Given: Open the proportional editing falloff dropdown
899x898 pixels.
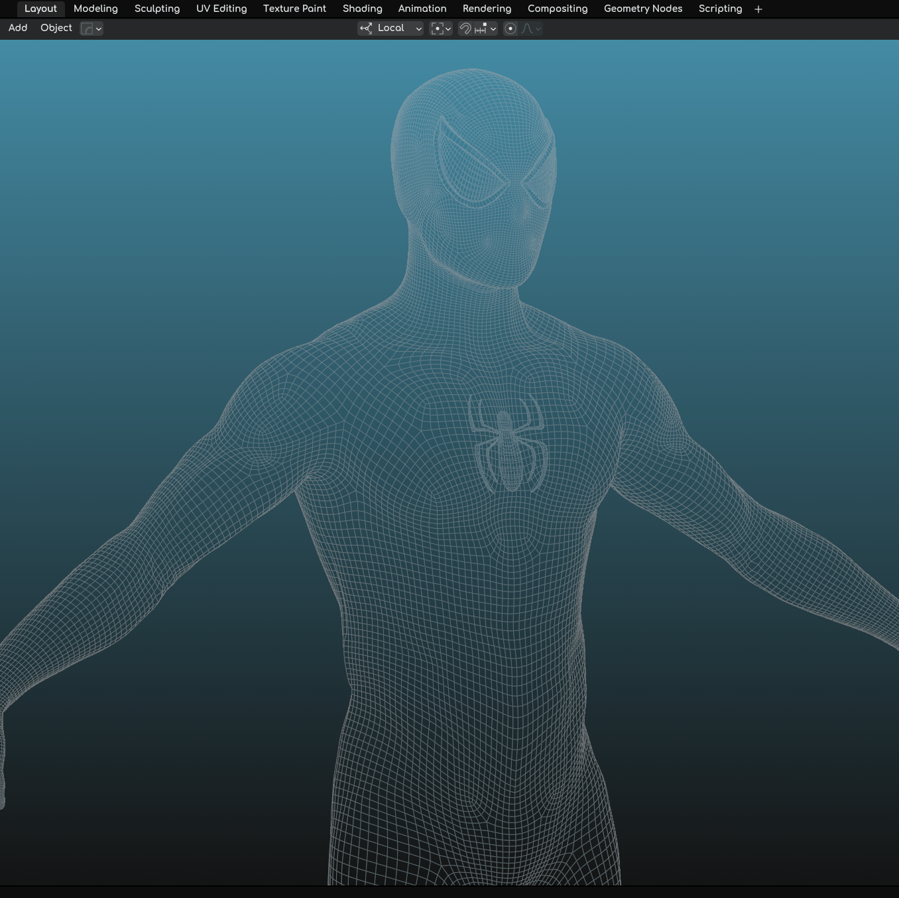Looking at the screenshot, I should pos(532,28).
